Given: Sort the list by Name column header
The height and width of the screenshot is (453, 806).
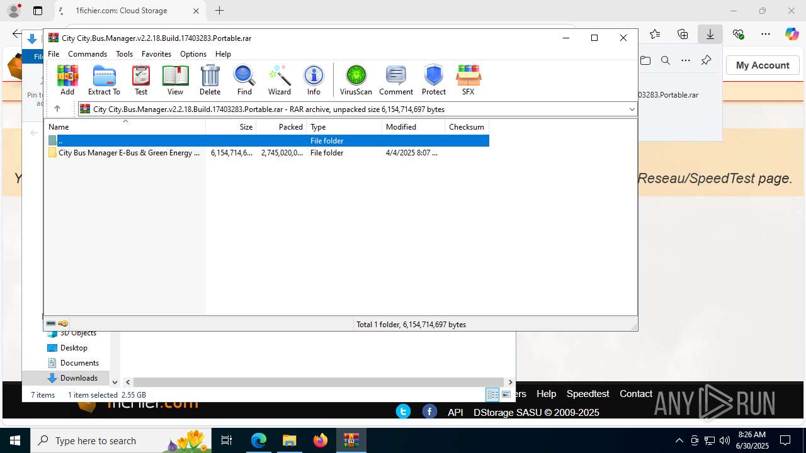Looking at the screenshot, I should point(125,126).
